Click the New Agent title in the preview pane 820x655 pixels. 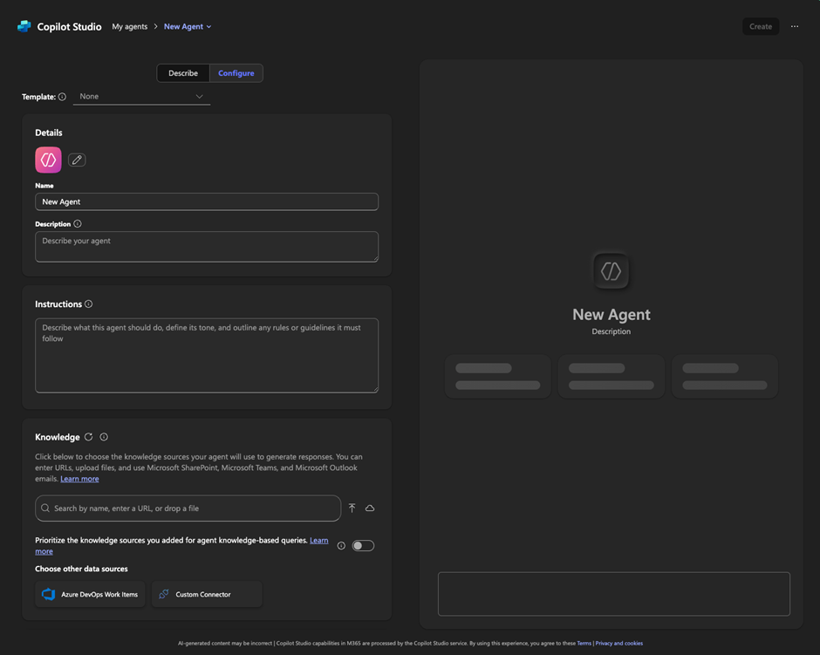click(612, 315)
